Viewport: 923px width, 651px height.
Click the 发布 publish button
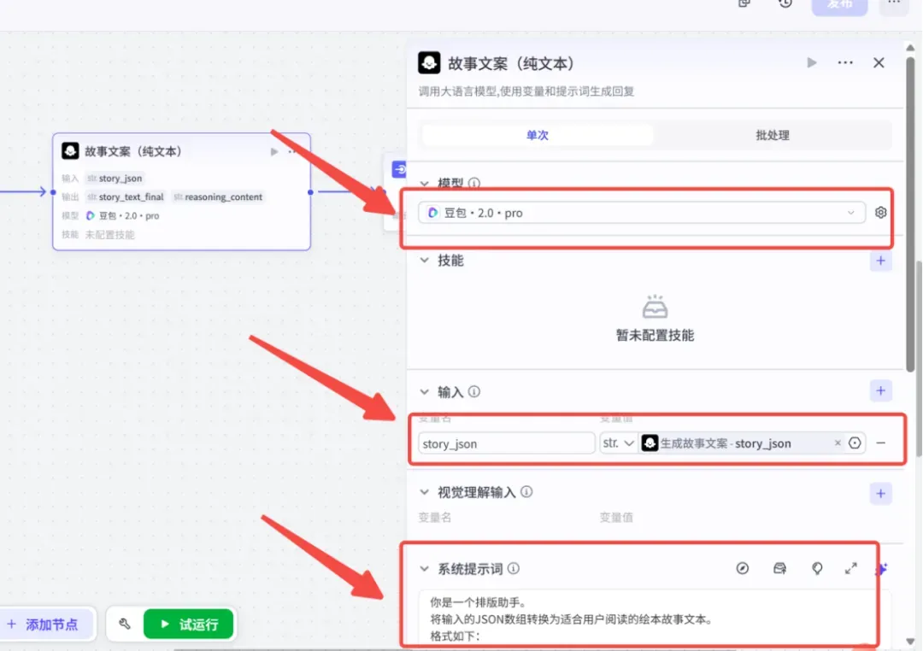coord(839,5)
